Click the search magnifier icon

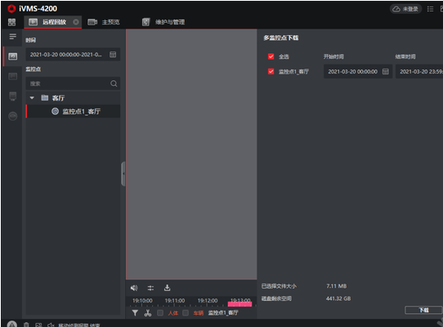pyautogui.click(x=114, y=83)
